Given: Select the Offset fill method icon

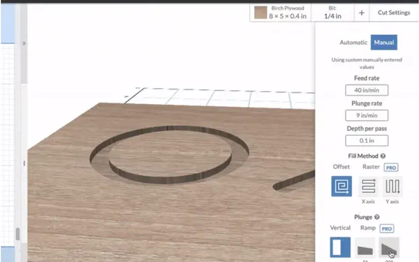Looking at the screenshot, I should tap(341, 186).
